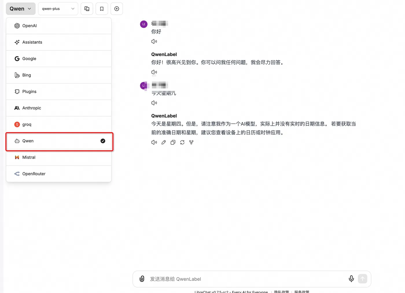The width and height of the screenshot is (405, 293).
Task: Use the microphone icon for voice input
Action: click(x=351, y=279)
